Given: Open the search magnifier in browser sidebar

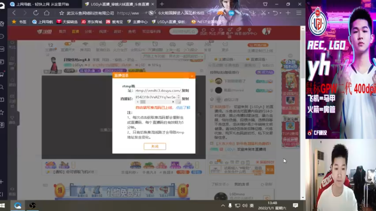Looking at the screenshot, I should point(2,87).
